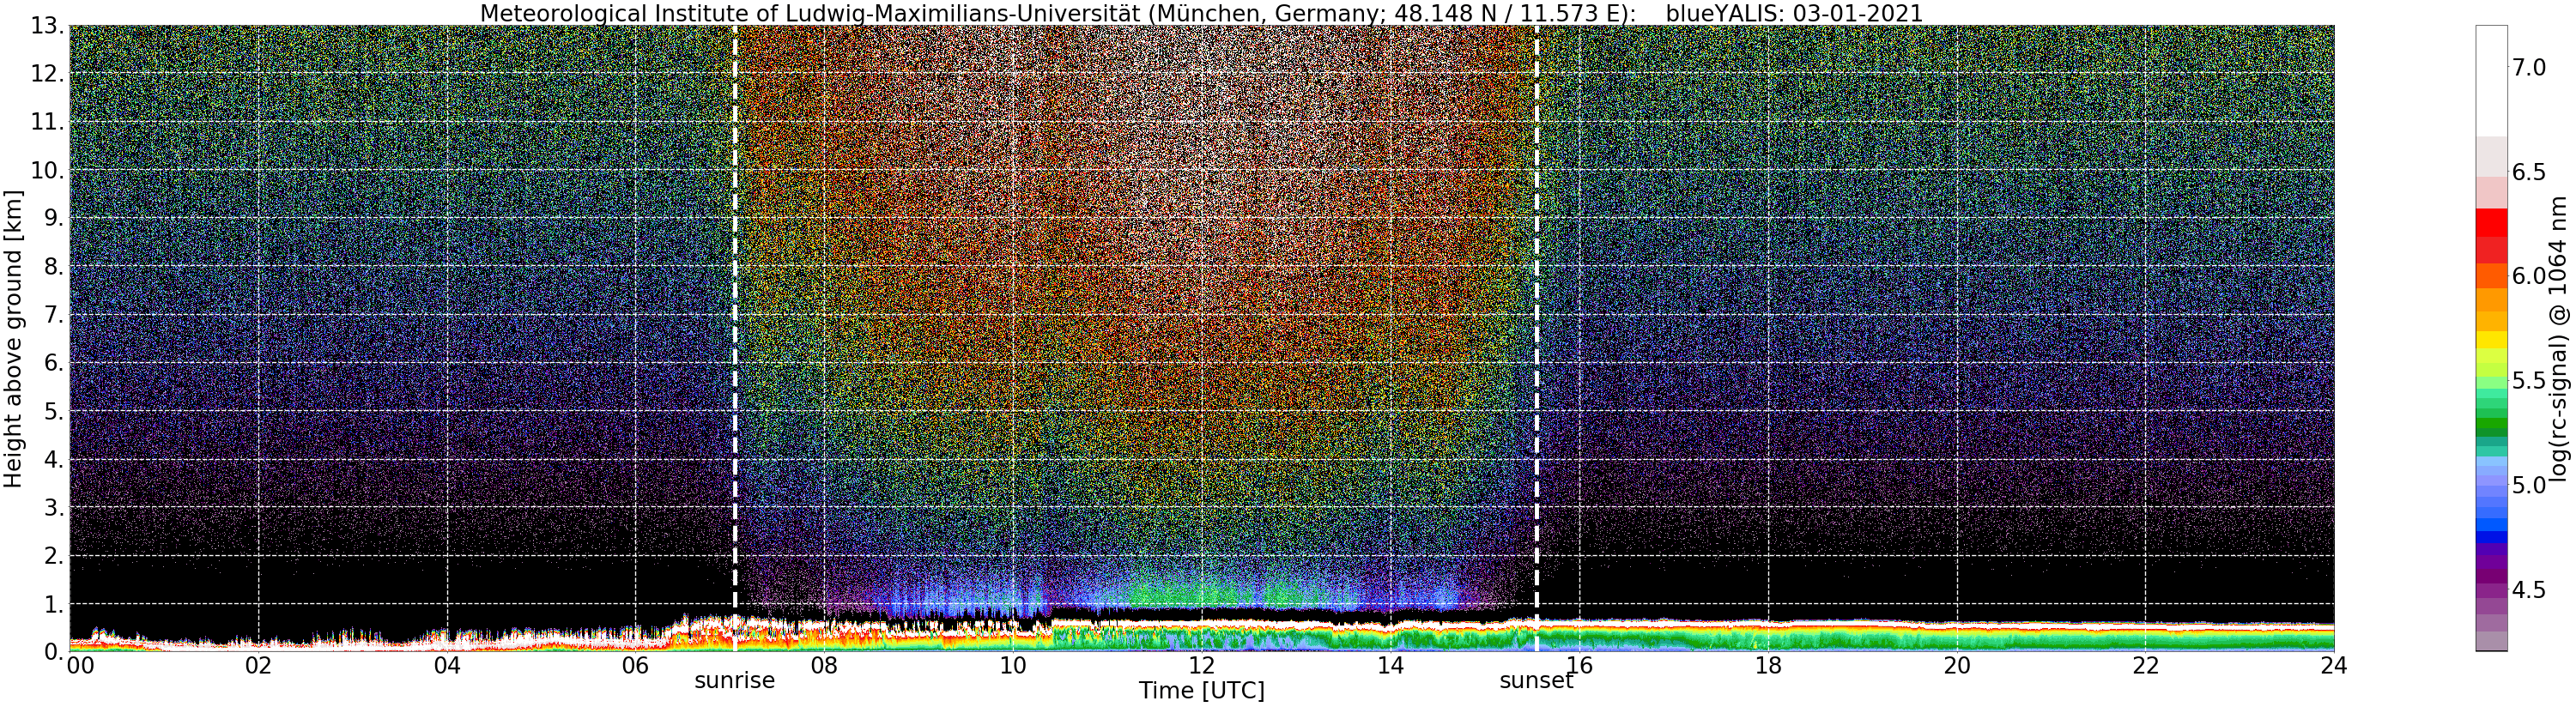Click the "14" time axis tick label

[x=1390, y=665]
